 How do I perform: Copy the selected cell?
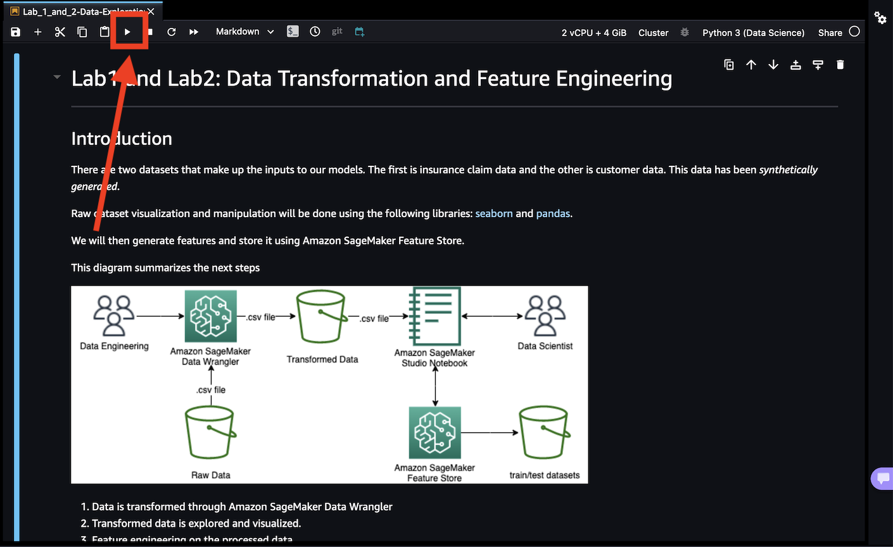tap(82, 32)
